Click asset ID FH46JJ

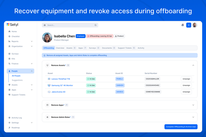(119, 79)
